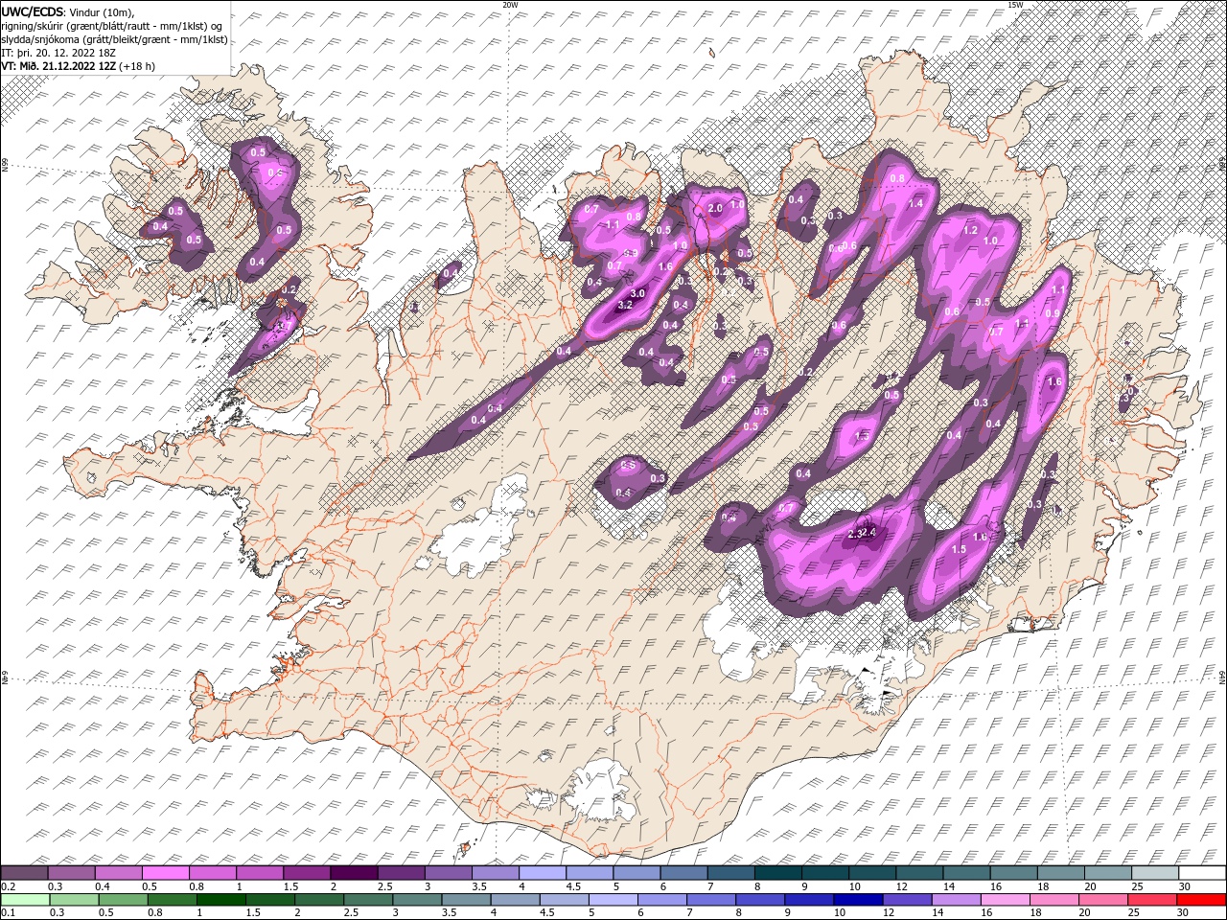
Task: Click the pale green swatch between 0.1 and 0.3
Action: [25, 900]
